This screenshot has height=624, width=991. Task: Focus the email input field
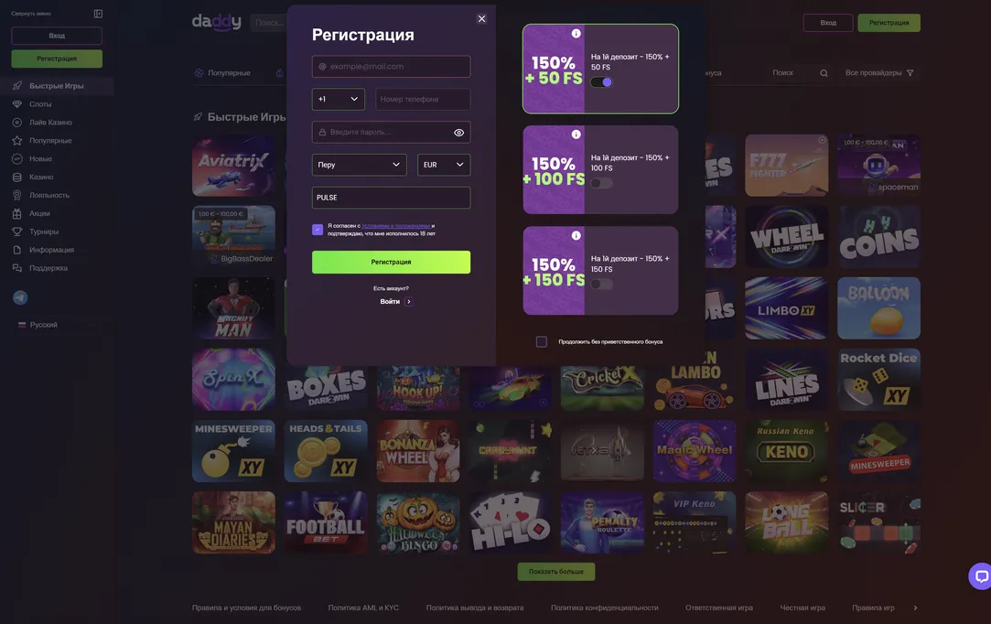tap(392, 67)
